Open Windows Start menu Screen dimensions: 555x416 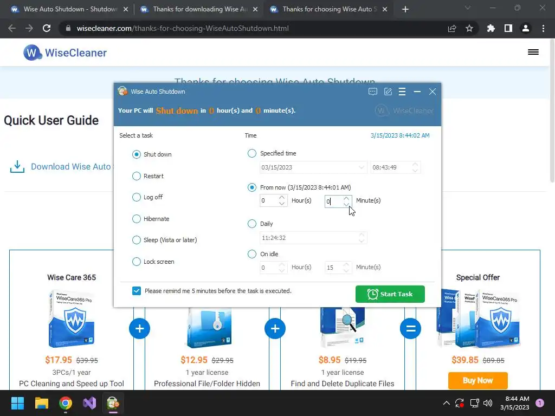(17, 403)
